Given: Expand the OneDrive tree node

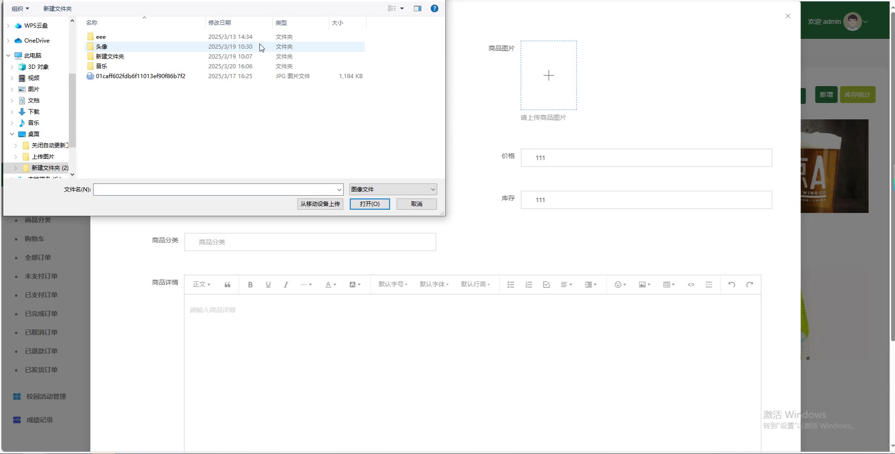Looking at the screenshot, I should click(x=8, y=41).
